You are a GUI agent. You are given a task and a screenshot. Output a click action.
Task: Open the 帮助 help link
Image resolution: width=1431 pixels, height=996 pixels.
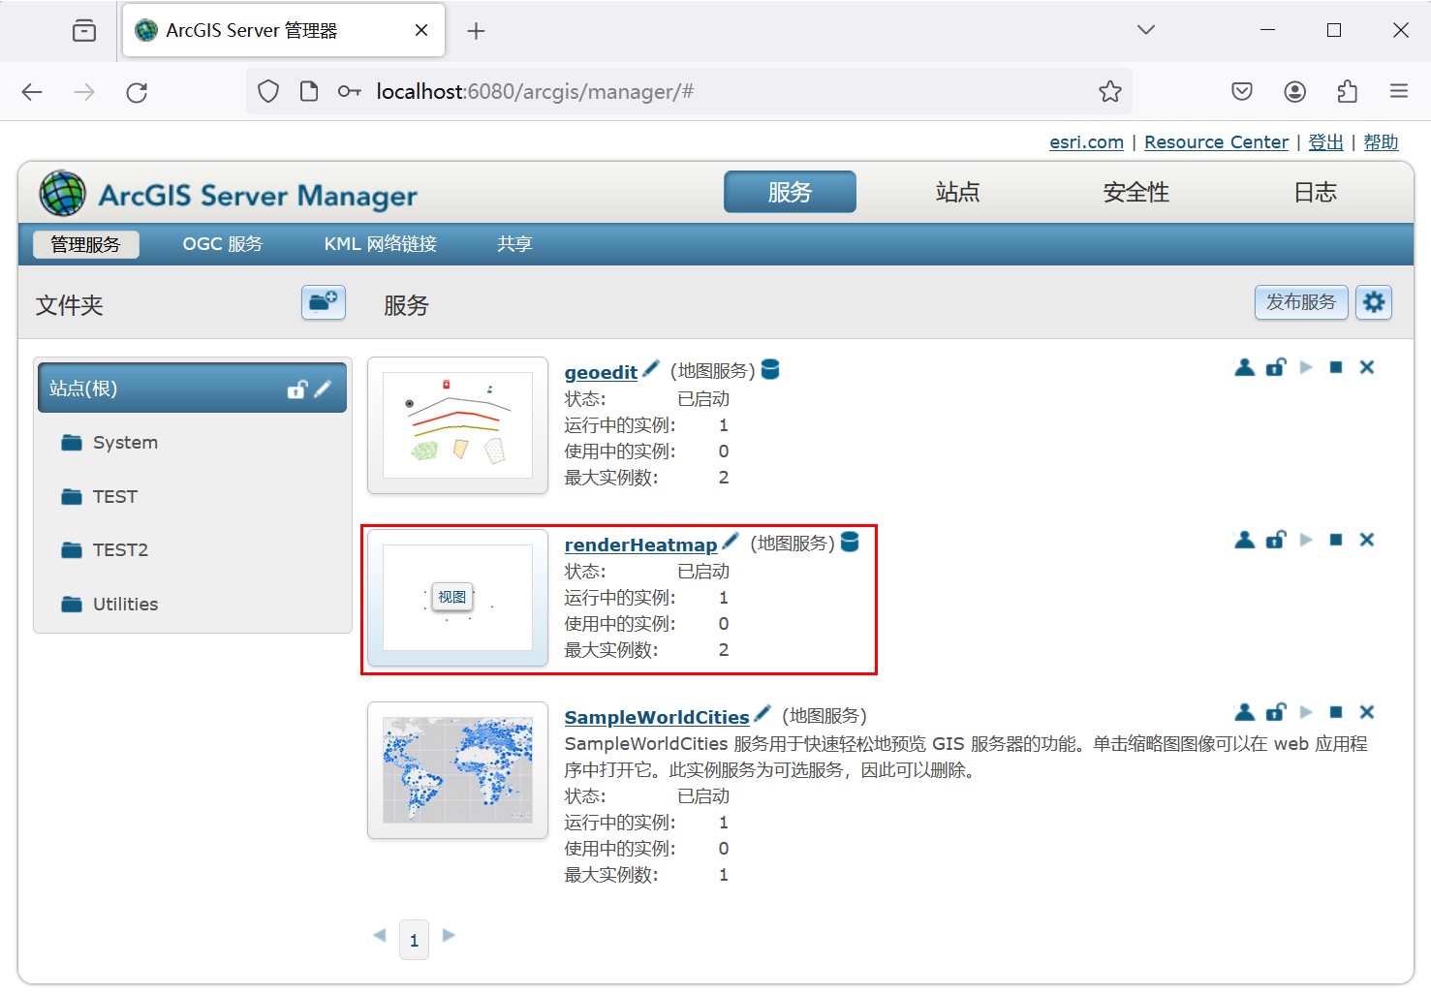tap(1381, 142)
